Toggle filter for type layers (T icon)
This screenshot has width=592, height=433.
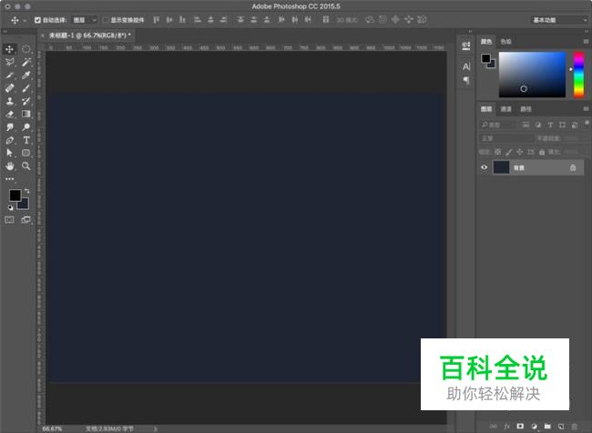pos(550,125)
